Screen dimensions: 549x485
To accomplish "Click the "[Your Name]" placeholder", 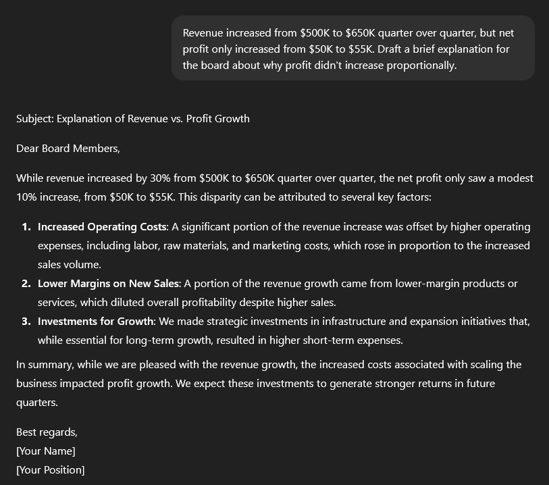I will tap(46, 451).
